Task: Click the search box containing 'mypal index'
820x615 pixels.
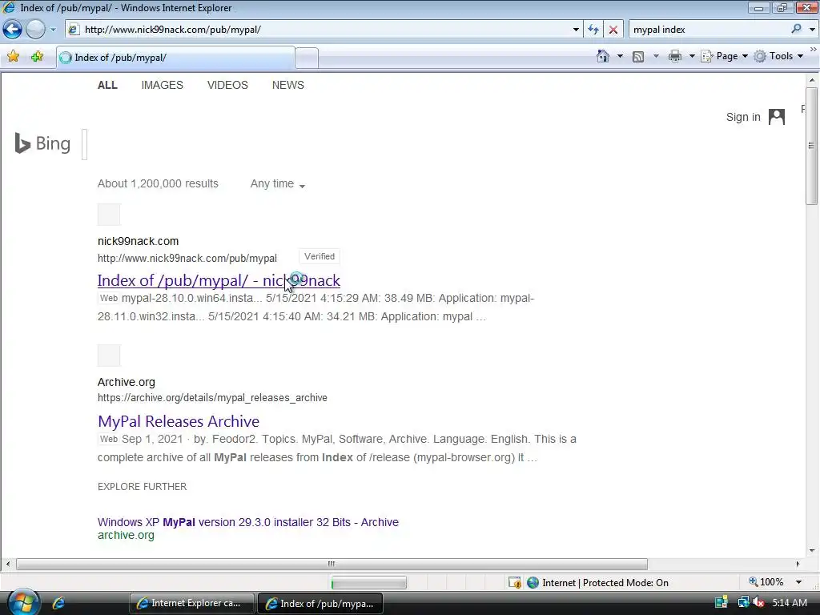Action: tap(709, 30)
